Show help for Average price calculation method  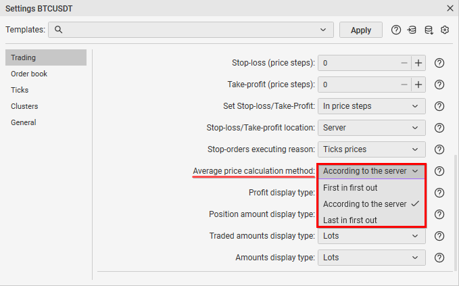tap(439, 171)
